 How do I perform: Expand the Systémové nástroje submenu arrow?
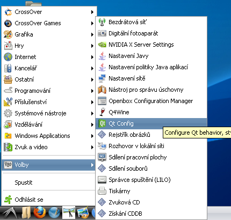(92, 113)
